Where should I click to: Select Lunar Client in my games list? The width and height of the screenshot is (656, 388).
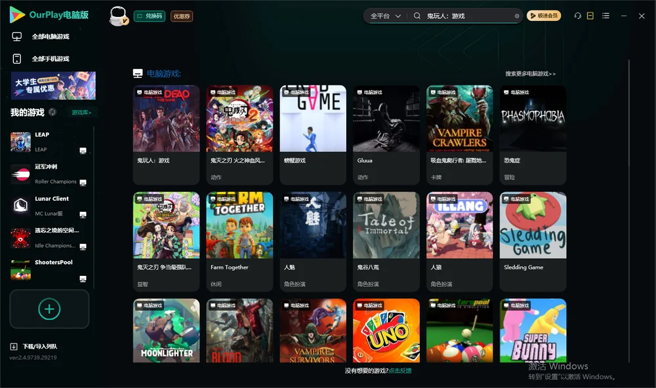point(49,206)
